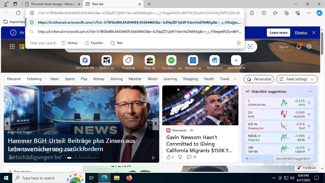This screenshot has height=183, width=325.
Task: Open the Extensions icon in the toolbar
Action: coord(252,13)
